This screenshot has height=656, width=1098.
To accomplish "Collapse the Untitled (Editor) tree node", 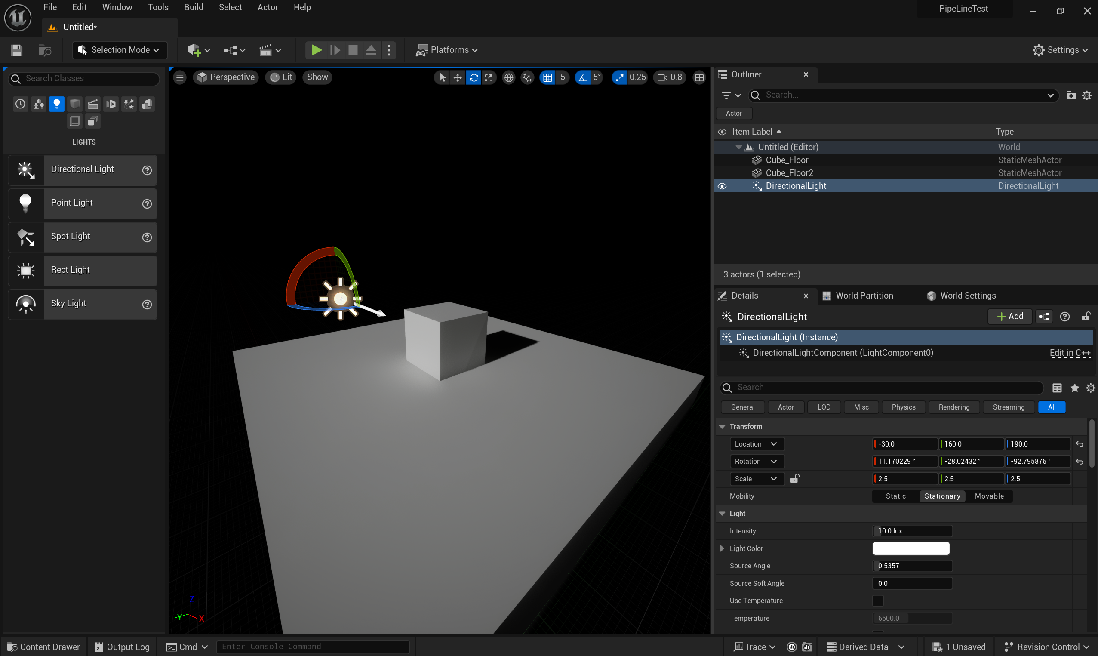I will [x=738, y=147].
